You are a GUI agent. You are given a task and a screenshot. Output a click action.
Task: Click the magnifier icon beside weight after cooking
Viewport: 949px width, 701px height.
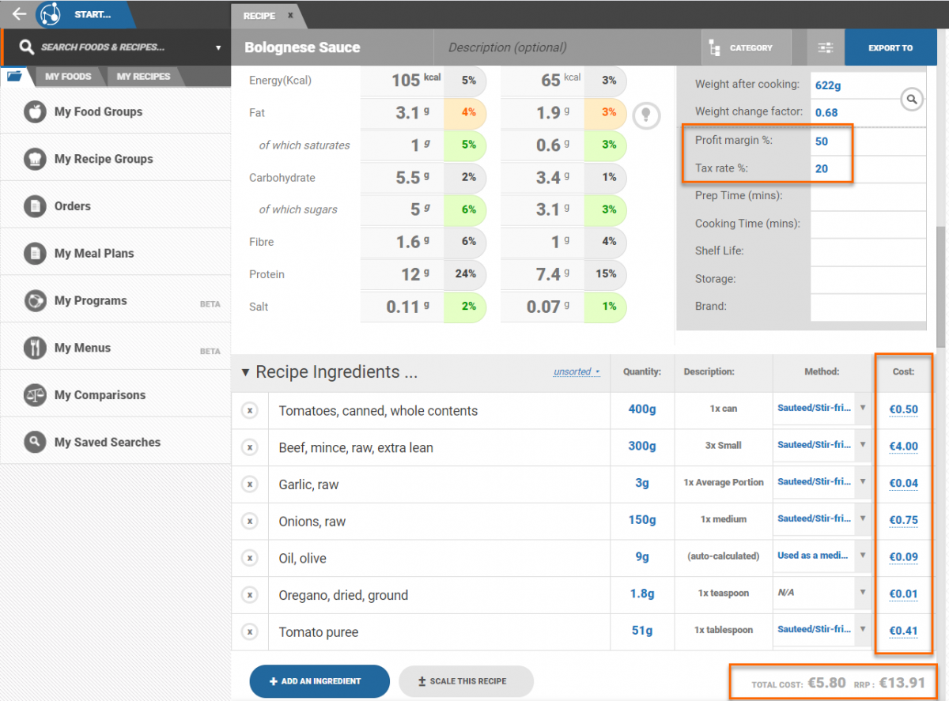pyautogui.click(x=912, y=99)
